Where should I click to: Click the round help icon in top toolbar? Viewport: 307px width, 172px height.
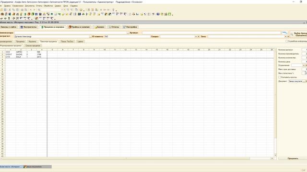pyautogui.click(x=81, y=10)
